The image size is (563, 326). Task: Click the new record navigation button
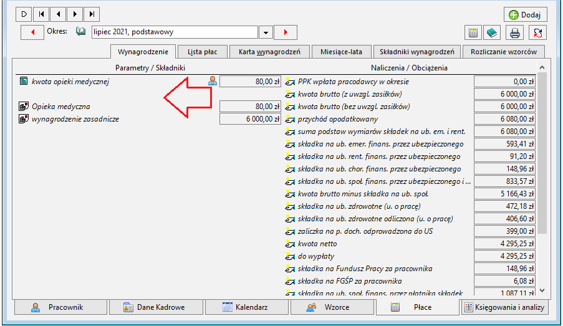[24, 14]
